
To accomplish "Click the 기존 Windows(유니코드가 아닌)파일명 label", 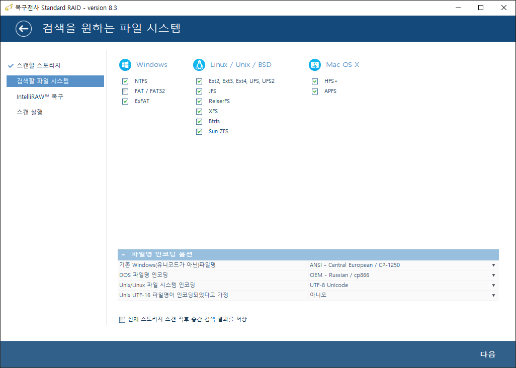I will point(167,265).
